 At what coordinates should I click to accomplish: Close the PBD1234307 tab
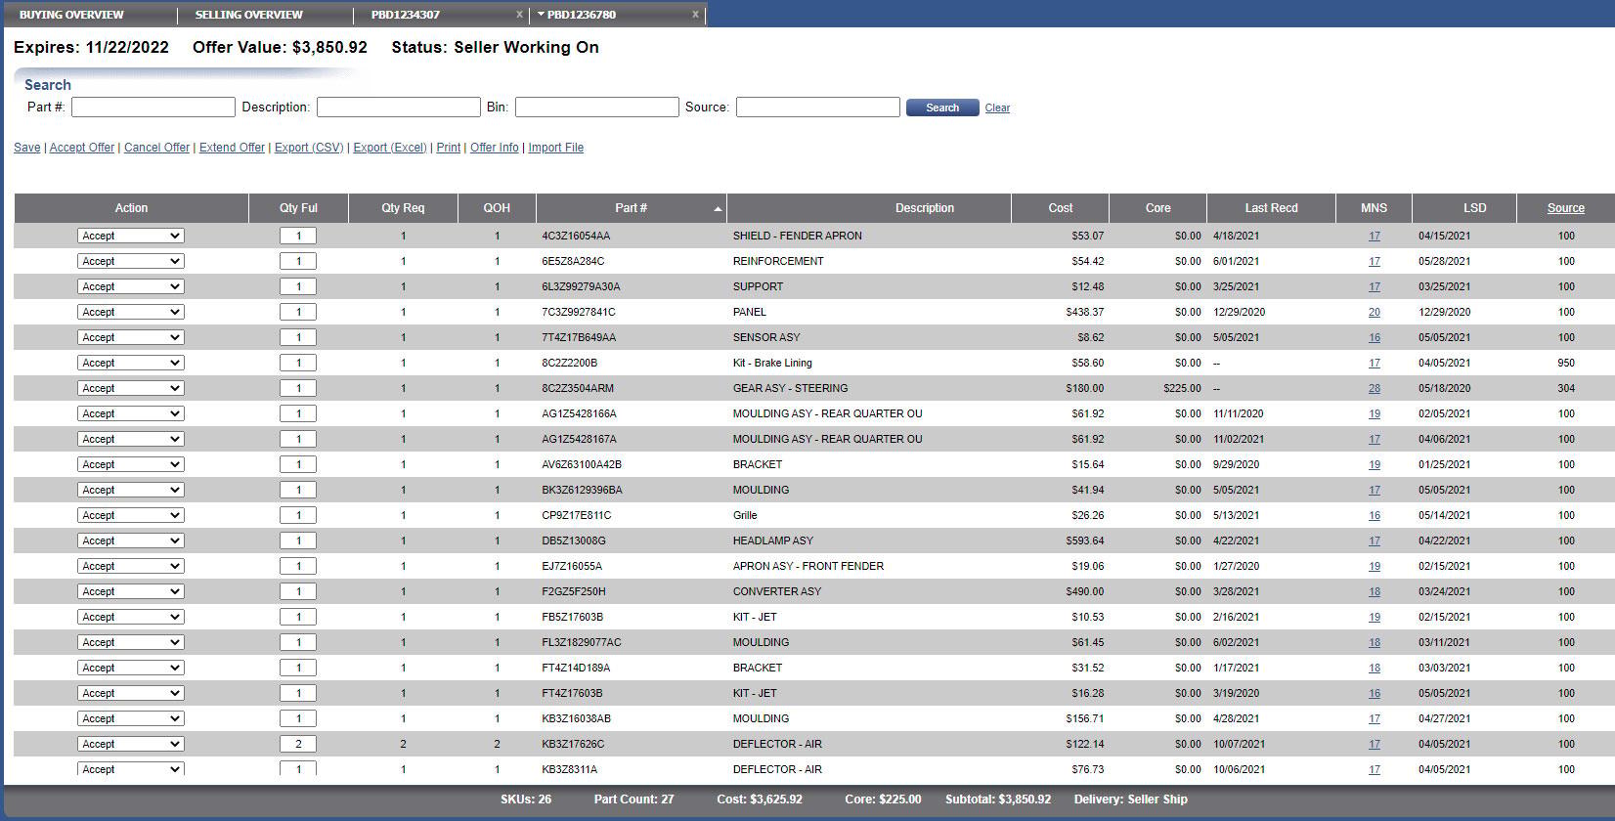[519, 15]
